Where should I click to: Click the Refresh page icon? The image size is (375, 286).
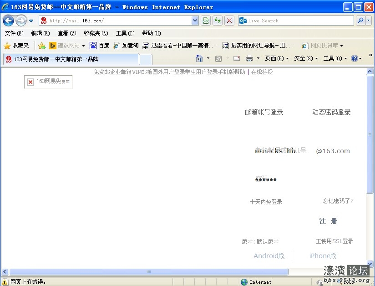pos(218,21)
